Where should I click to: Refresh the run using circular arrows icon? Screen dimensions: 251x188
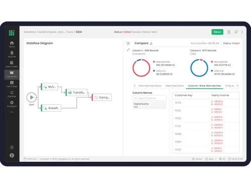pos(236,32)
